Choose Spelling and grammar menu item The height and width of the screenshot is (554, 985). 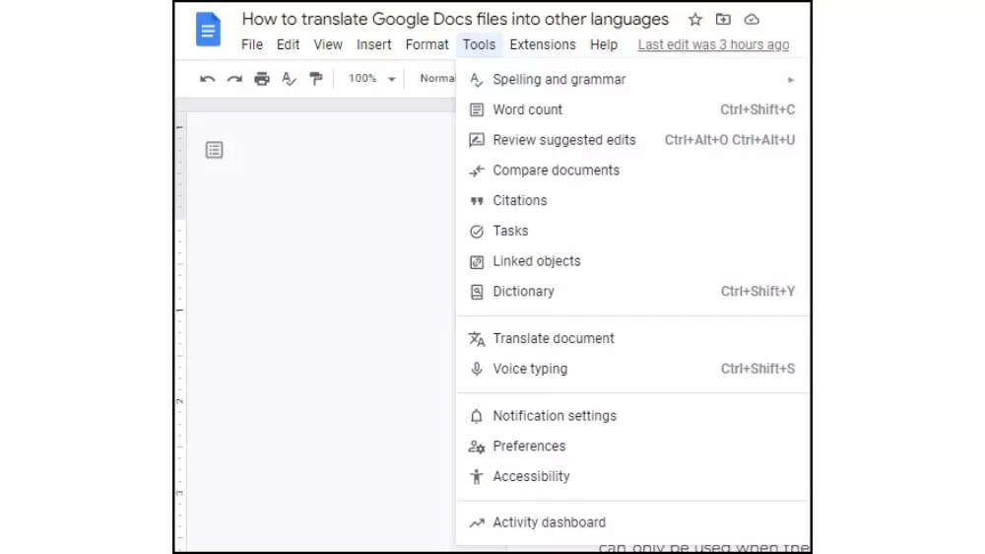click(x=632, y=80)
